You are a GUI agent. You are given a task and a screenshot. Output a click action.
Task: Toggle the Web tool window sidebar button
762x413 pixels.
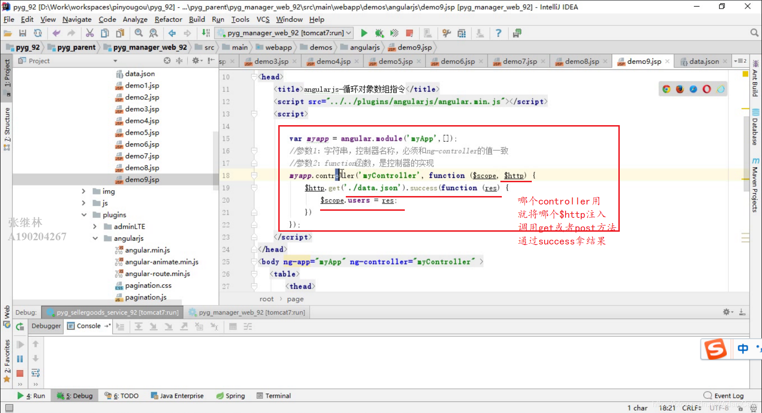(7, 317)
